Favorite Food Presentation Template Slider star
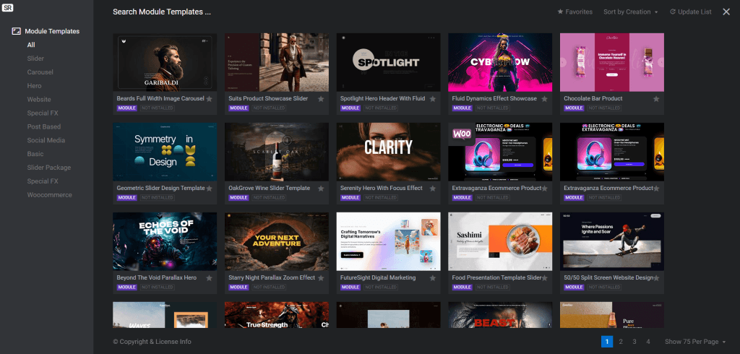 [545, 278]
